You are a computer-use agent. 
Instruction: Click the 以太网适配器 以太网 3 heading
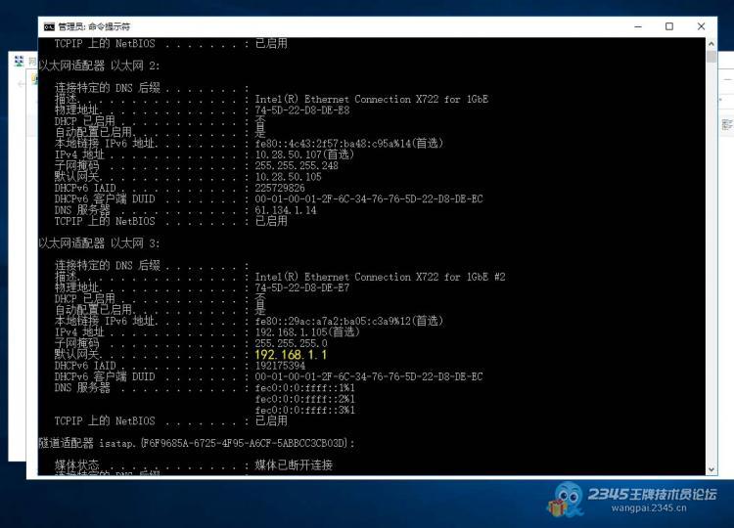(99, 243)
